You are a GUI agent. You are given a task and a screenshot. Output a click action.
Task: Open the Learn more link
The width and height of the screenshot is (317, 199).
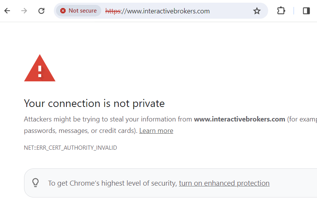click(x=156, y=131)
